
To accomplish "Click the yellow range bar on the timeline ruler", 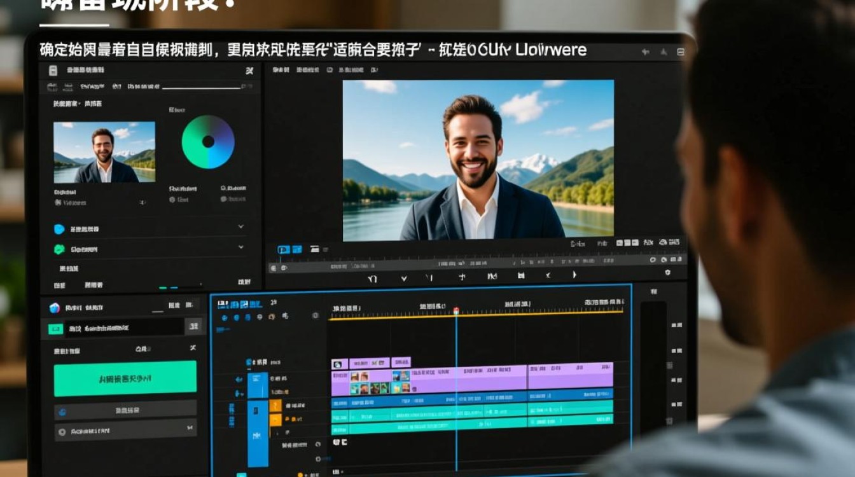I will click(476, 315).
